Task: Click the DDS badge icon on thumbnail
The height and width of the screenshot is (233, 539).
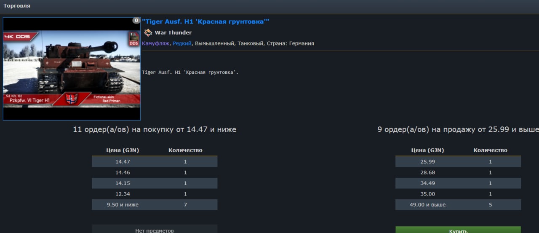Action: [133, 39]
